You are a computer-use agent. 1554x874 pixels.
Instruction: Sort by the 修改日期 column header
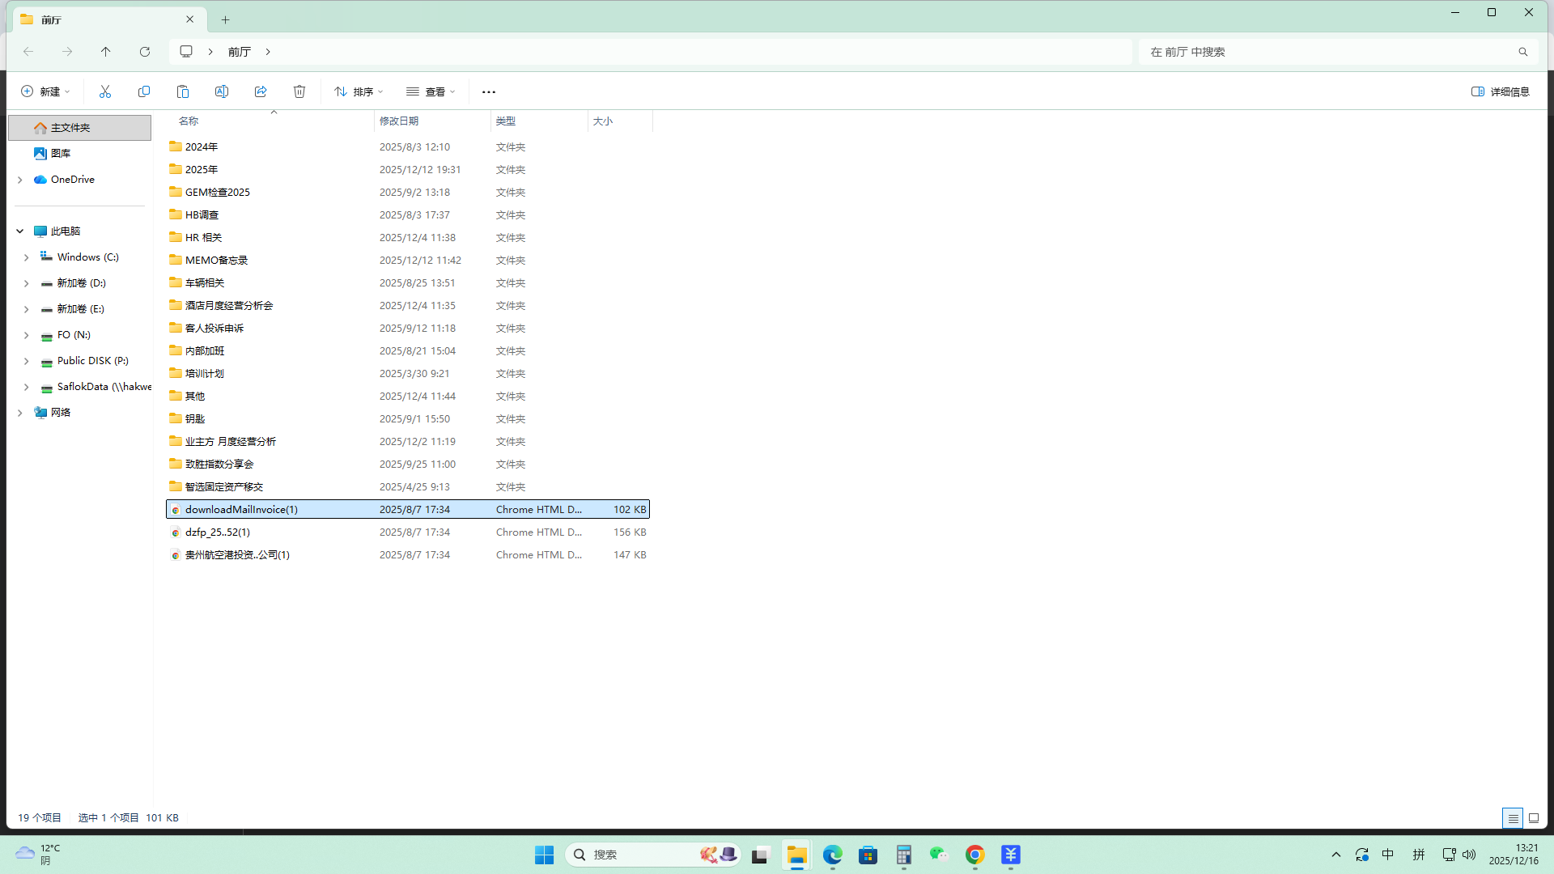click(x=399, y=121)
